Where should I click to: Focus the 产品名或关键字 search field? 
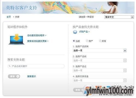[x=36, y=66]
